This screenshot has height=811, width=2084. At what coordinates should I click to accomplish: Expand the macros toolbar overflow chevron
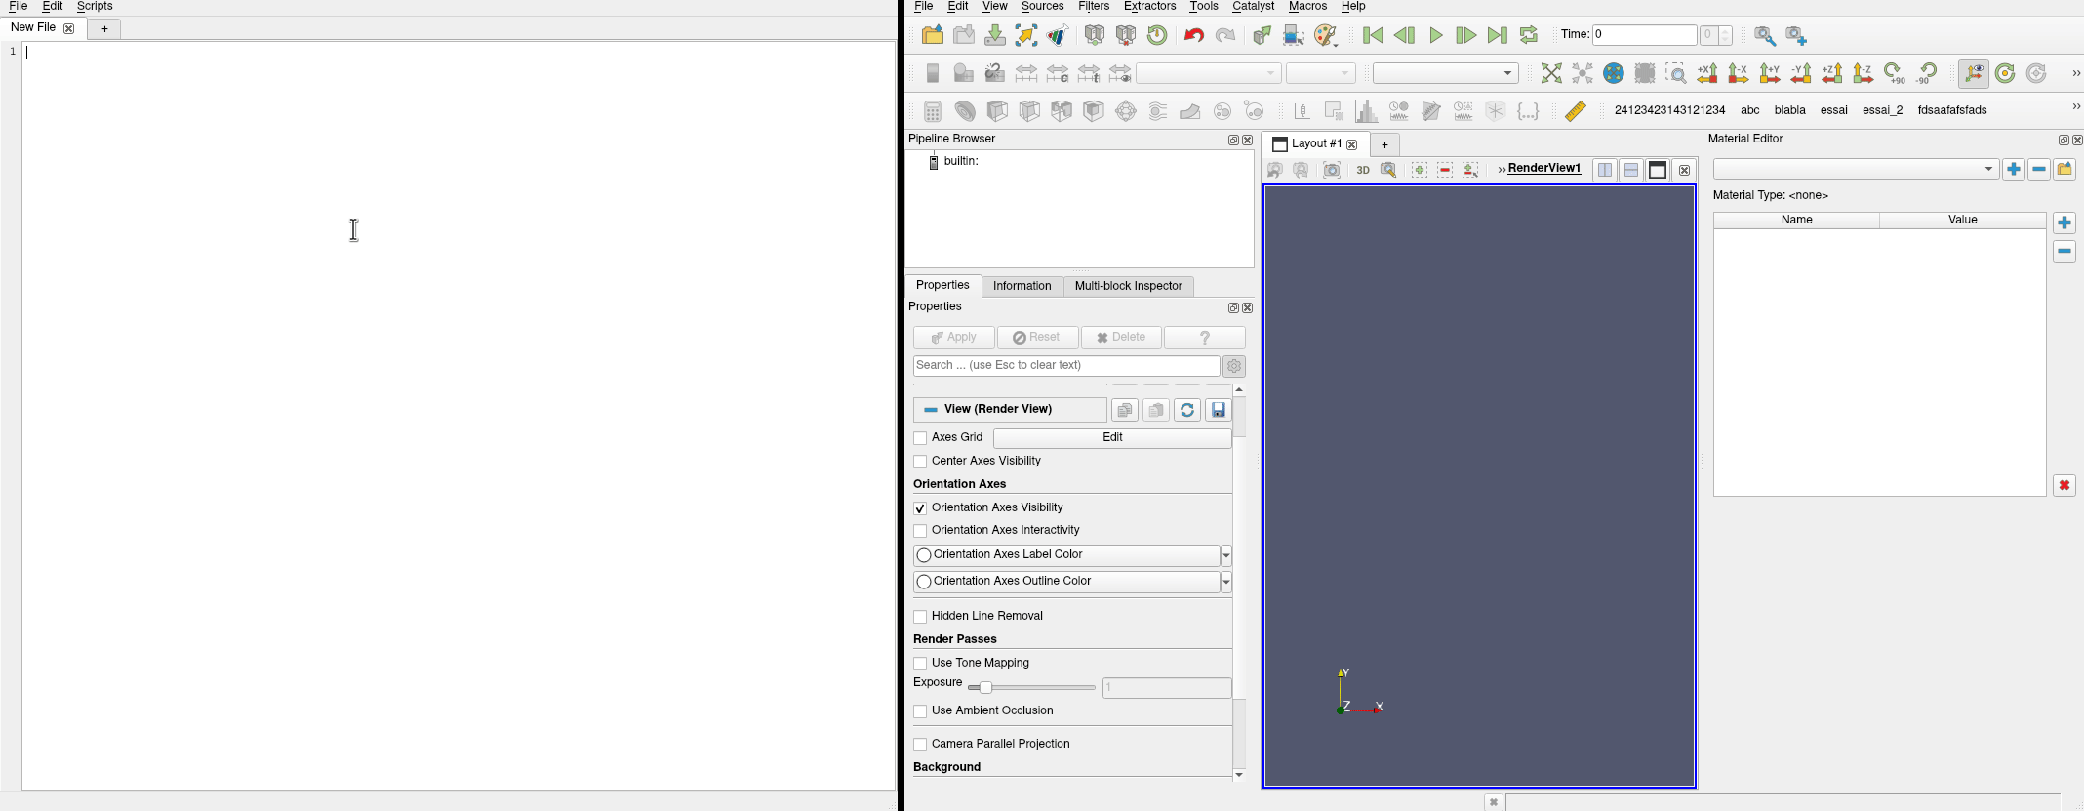2075,107
